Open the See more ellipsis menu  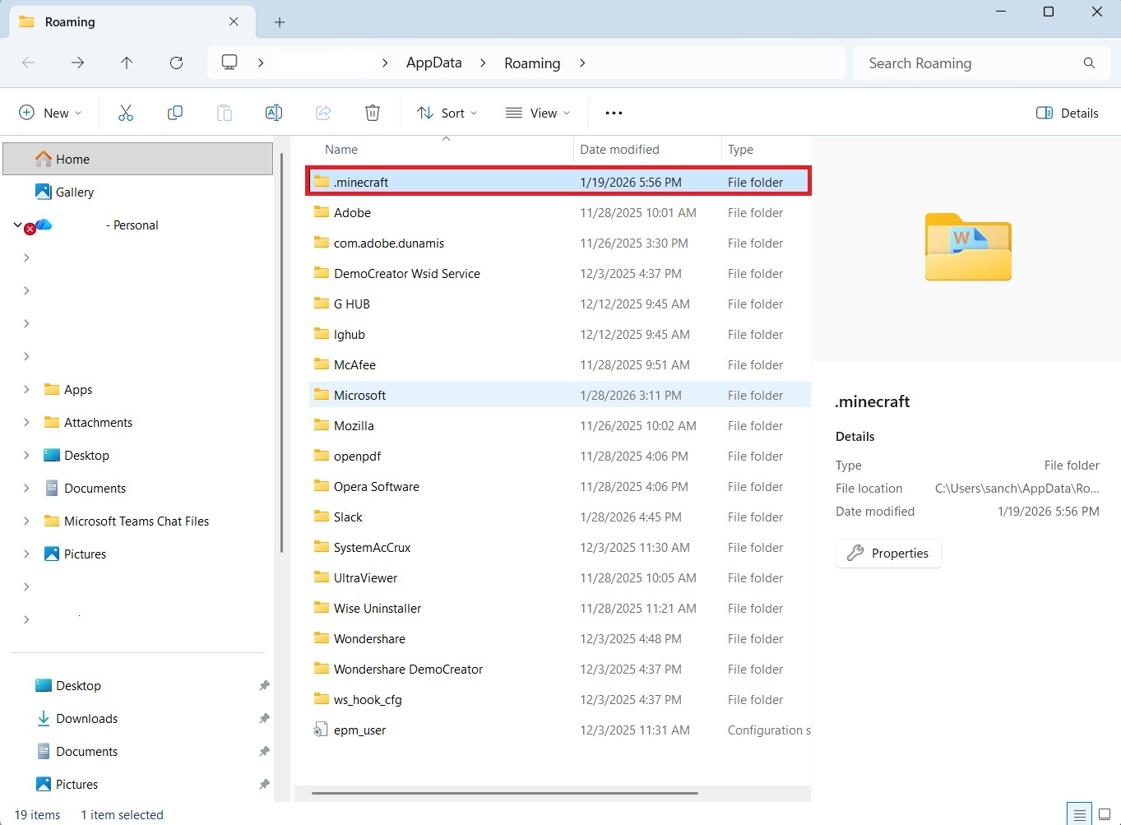(613, 113)
